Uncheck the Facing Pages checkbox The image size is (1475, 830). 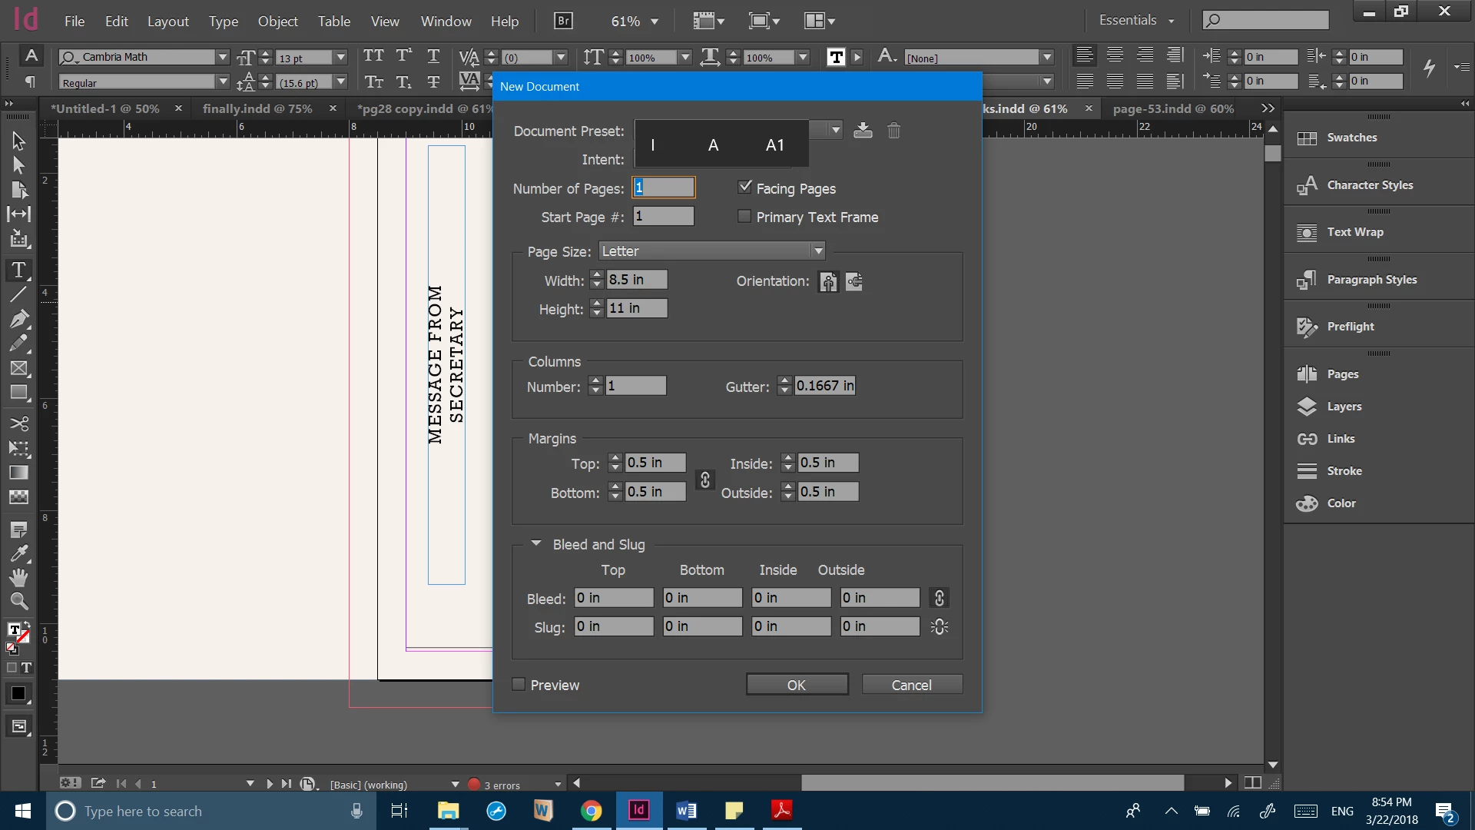click(744, 188)
